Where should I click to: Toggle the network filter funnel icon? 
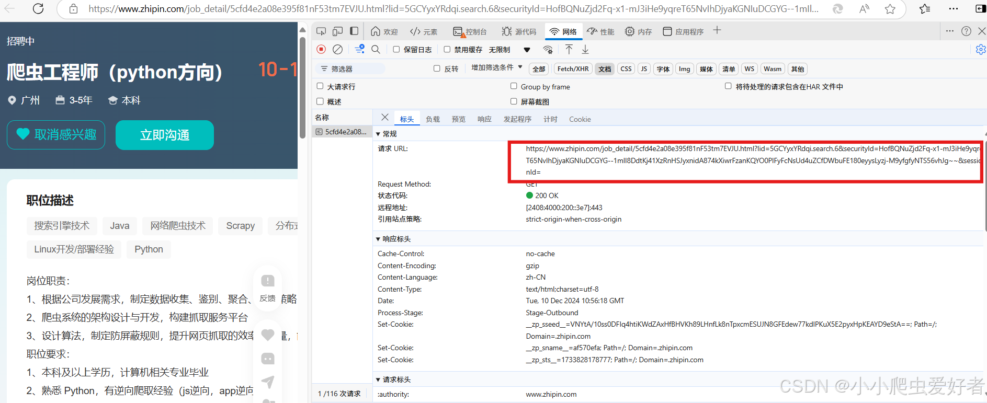[359, 49]
